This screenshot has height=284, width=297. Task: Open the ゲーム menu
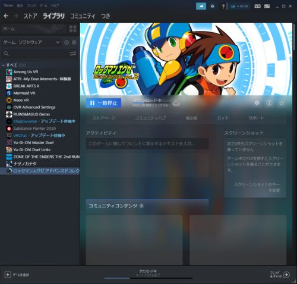tap(43, 5)
